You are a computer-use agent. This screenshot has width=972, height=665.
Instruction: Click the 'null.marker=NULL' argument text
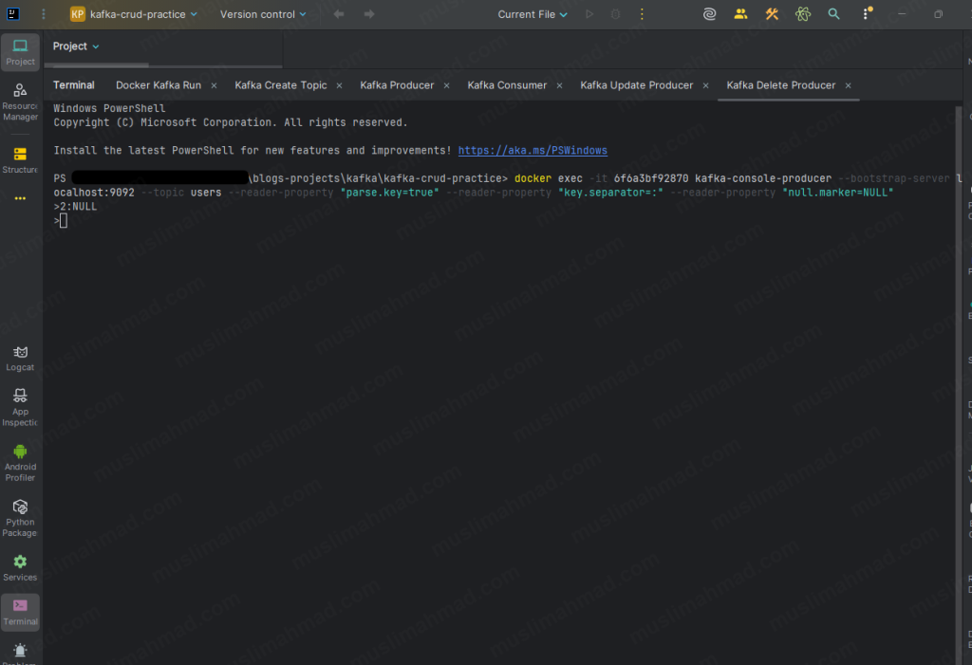pyautogui.click(x=837, y=193)
